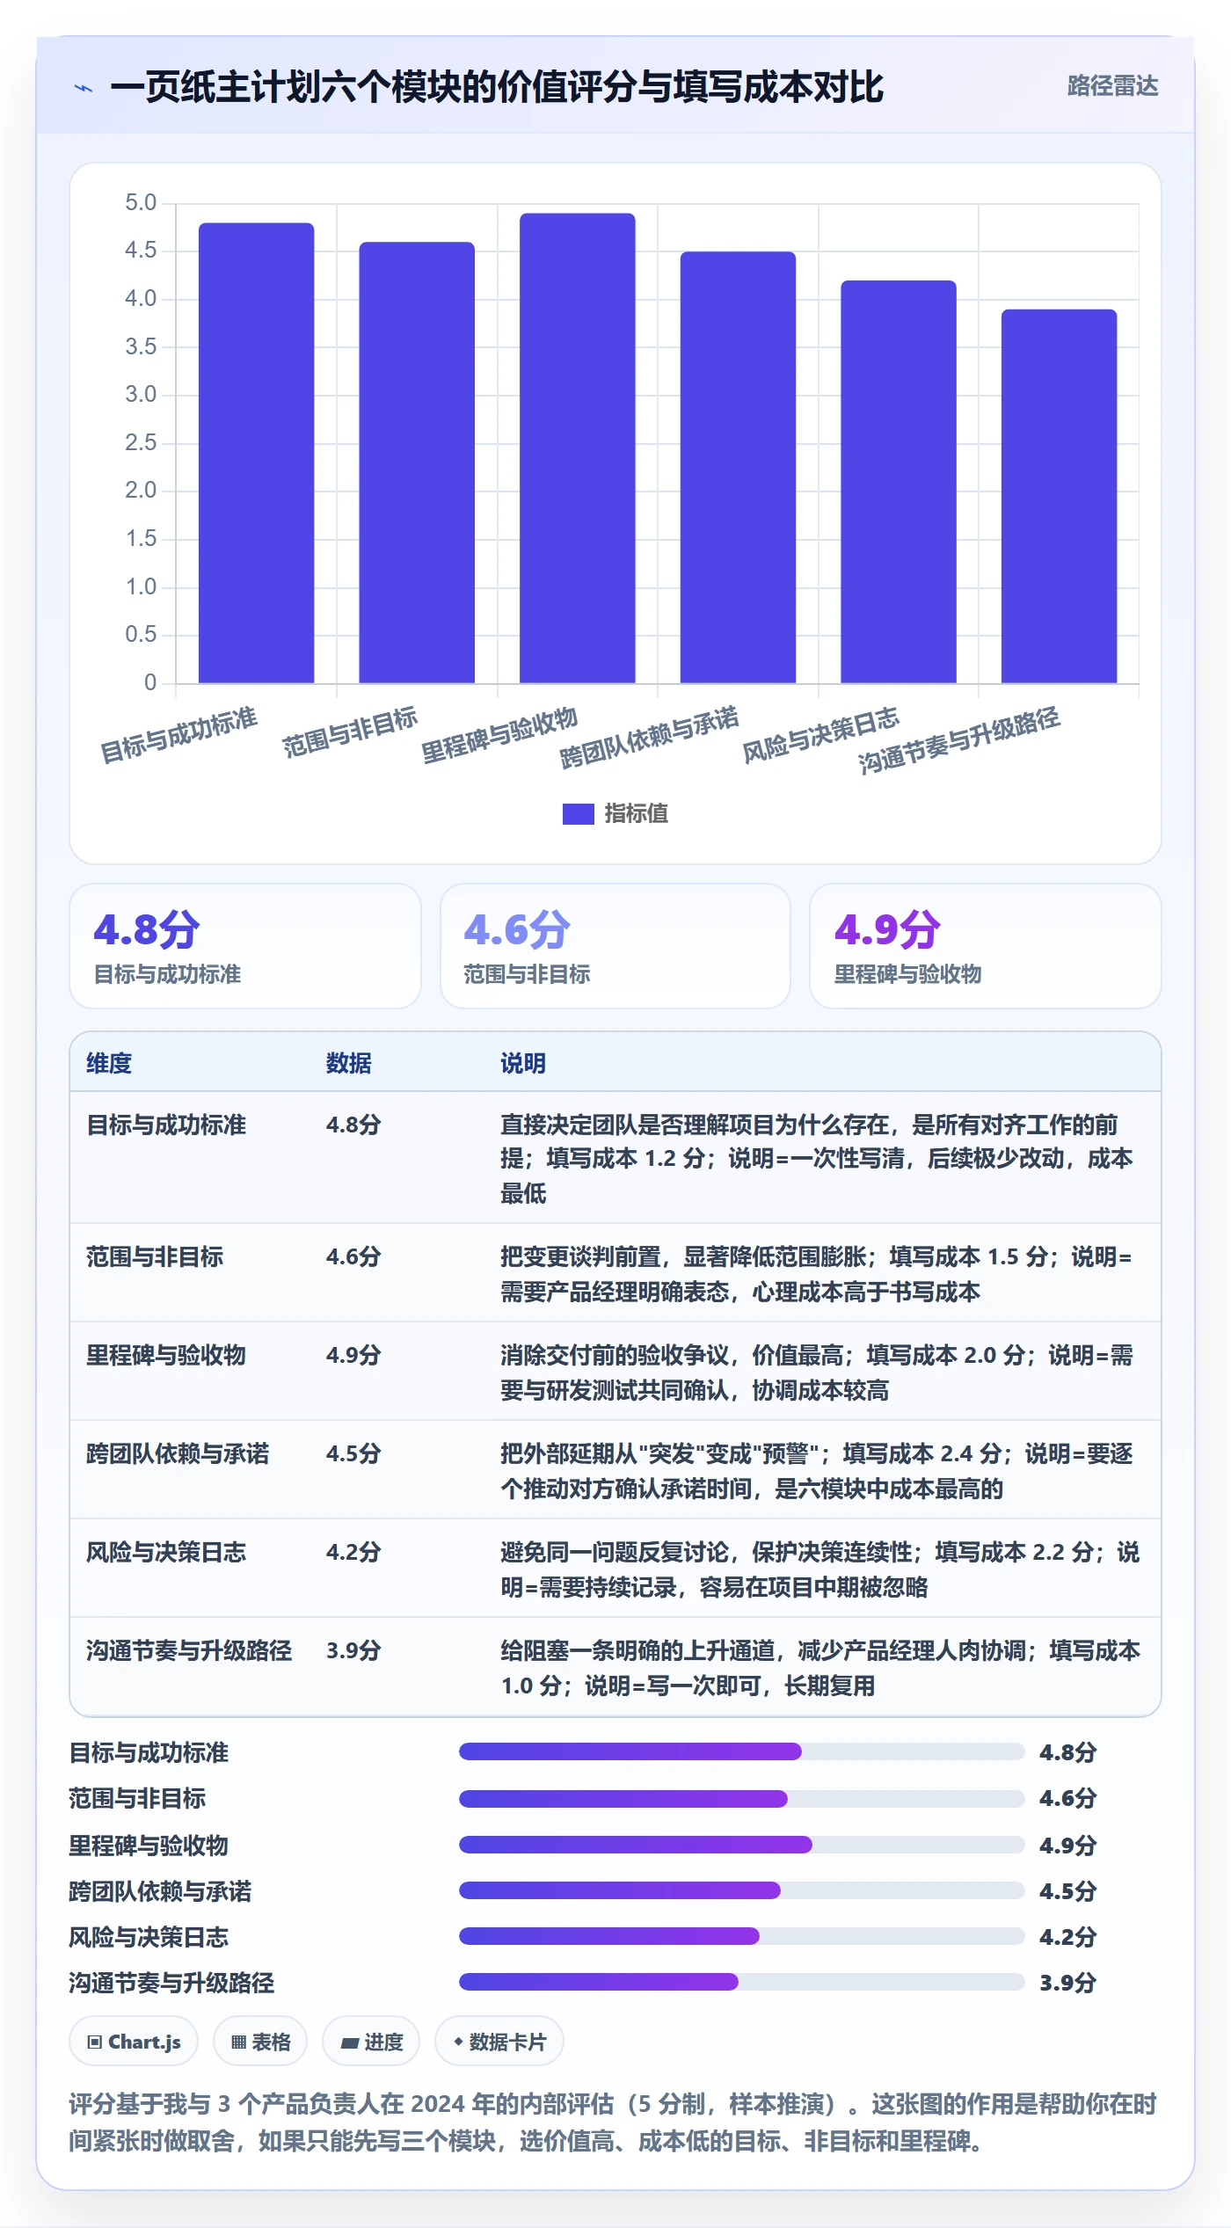Click the 路径雷达 label in the header

[1112, 86]
